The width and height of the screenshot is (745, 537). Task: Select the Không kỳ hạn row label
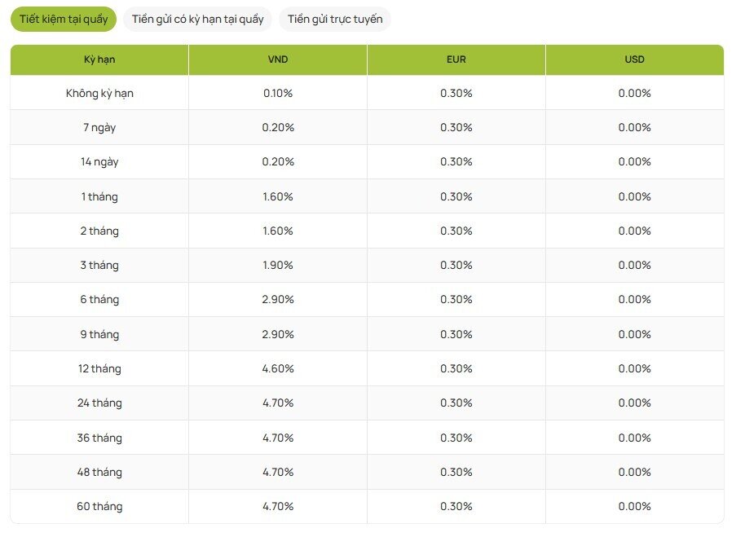point(99,93)
